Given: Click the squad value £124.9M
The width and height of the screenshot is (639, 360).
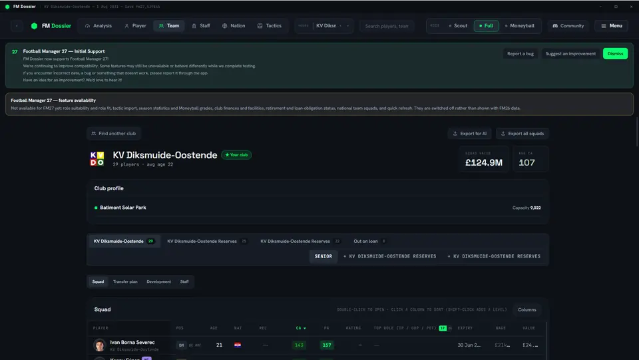Looking at the screenshot, I should [484, 162].
